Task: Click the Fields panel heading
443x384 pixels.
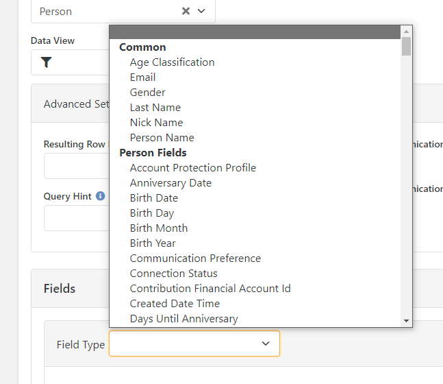Action: click(x=60, y=289)
